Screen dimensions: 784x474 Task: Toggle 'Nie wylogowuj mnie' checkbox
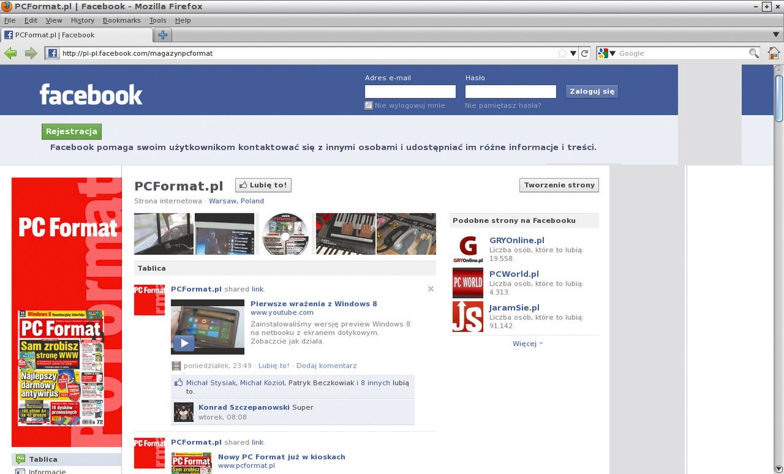tap(368, 105)
